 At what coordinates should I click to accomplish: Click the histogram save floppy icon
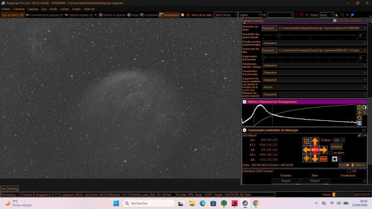(x=359, y=123)
